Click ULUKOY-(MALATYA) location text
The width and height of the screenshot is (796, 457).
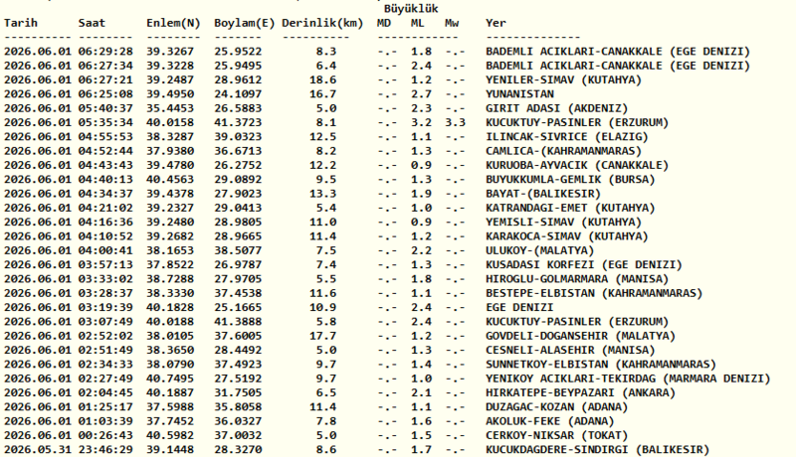(x=539, y=250)
